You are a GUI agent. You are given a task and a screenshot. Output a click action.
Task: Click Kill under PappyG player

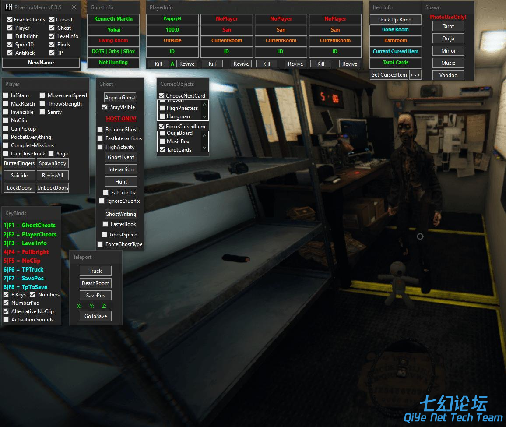click(x=158, y=64)
